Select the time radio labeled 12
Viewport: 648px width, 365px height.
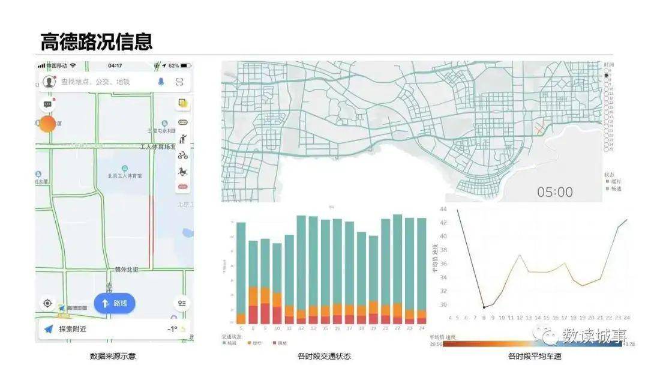pos(606,98)
